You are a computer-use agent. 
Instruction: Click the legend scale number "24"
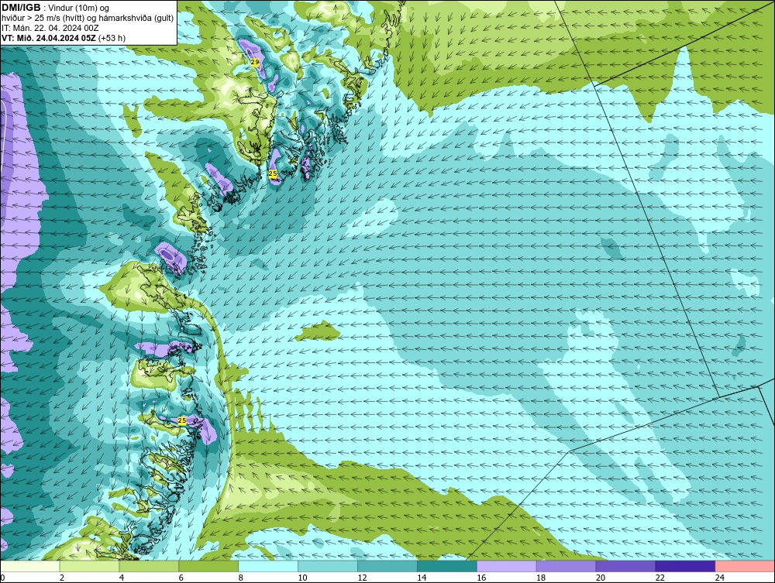point(720,578)
